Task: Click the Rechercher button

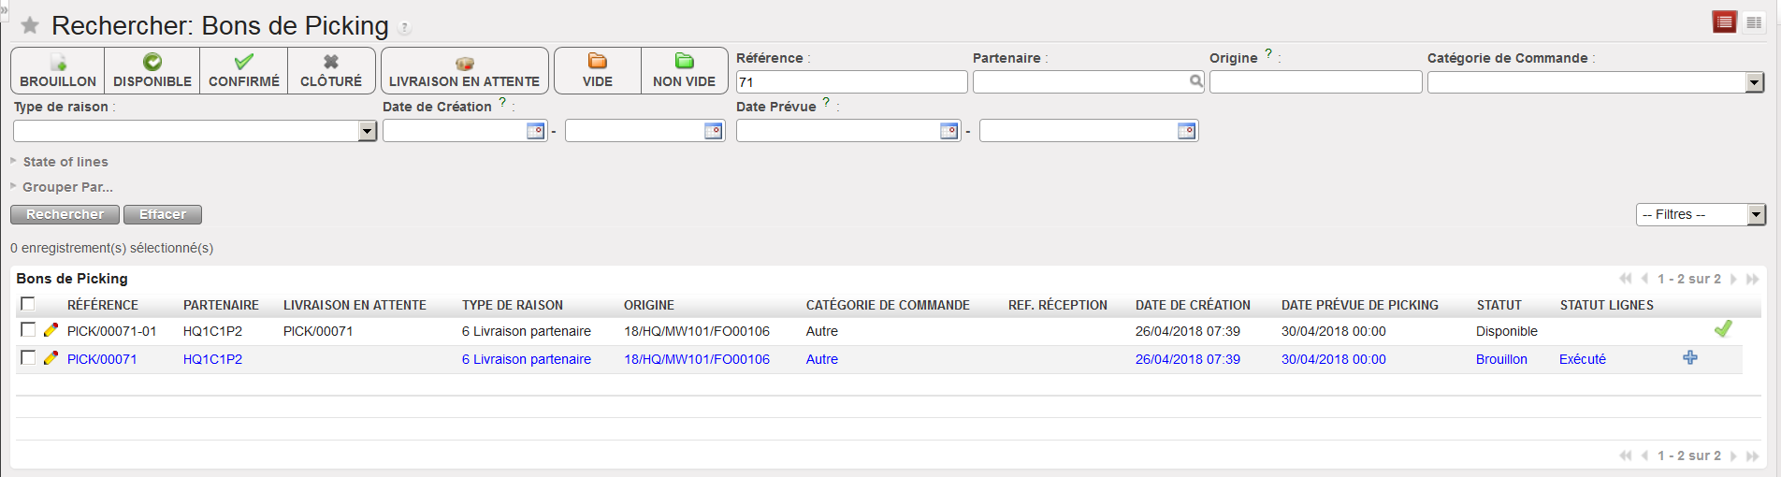Action: pos(65,214)
